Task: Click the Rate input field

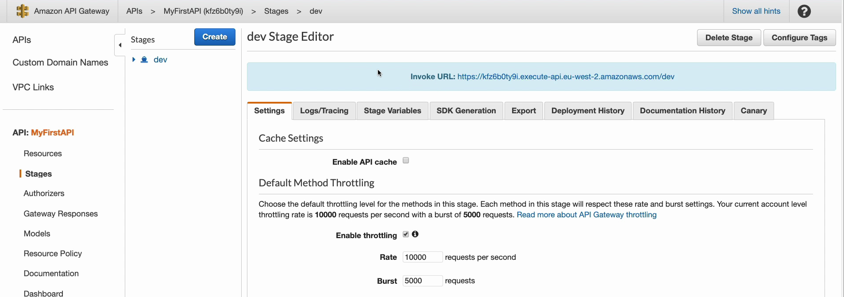Action: (423, 257)
